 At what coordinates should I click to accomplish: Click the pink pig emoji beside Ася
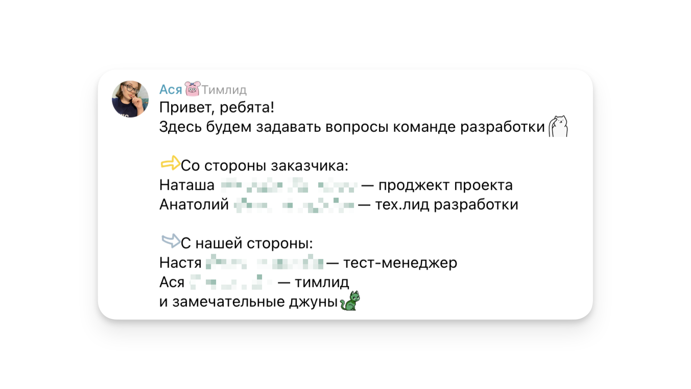coord(192,89)
